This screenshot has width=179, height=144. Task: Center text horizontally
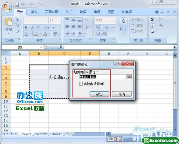pyautogui.click(x=73, y=27)
